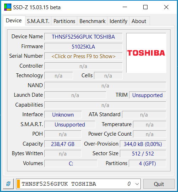This screenshot has height=192, width=178.
Task: Click the Capacity value 238,47 GB
Action: point(63,144)
